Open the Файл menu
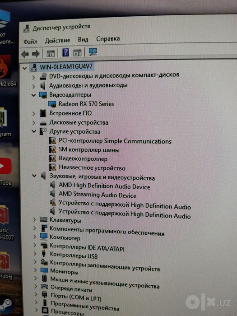This screenshot has width=237, height=316. click(30, 42)
